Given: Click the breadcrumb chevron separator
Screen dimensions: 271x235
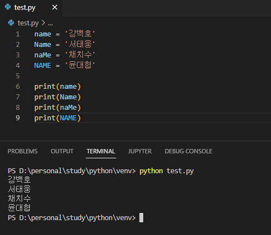Looking at the screenshot, I should point(43,23).
